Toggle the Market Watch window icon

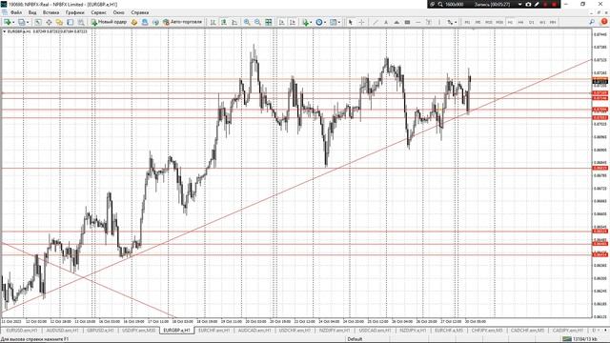point(38,22)
